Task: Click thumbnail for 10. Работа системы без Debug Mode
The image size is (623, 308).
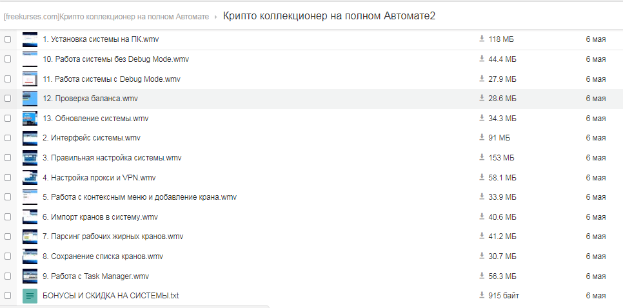Action: click(x=30, y=59)
